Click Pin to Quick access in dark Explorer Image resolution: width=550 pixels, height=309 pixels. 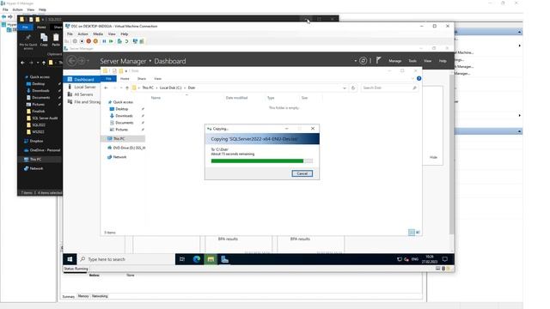[x=28, y=41]
